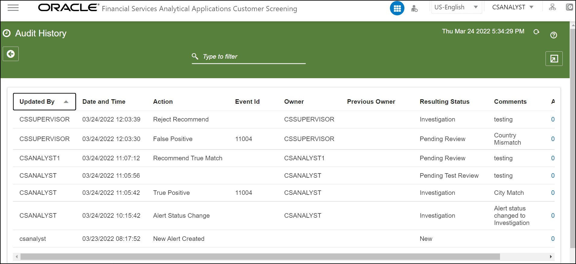
Task: Click the search magnifier icon
Action: [195, 56]
